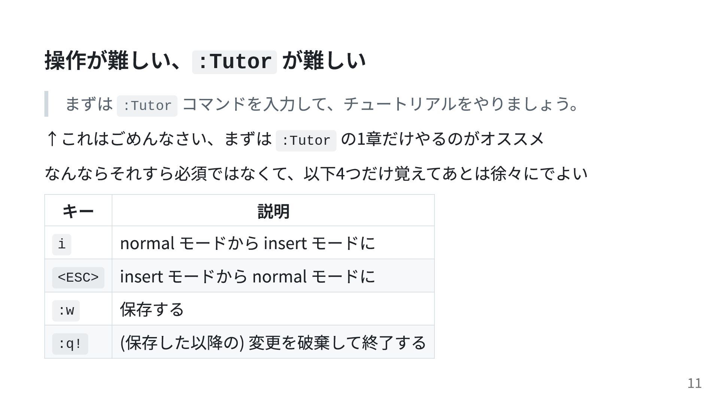Click the :Tutor code in the recommendation line

coord(306,141)
